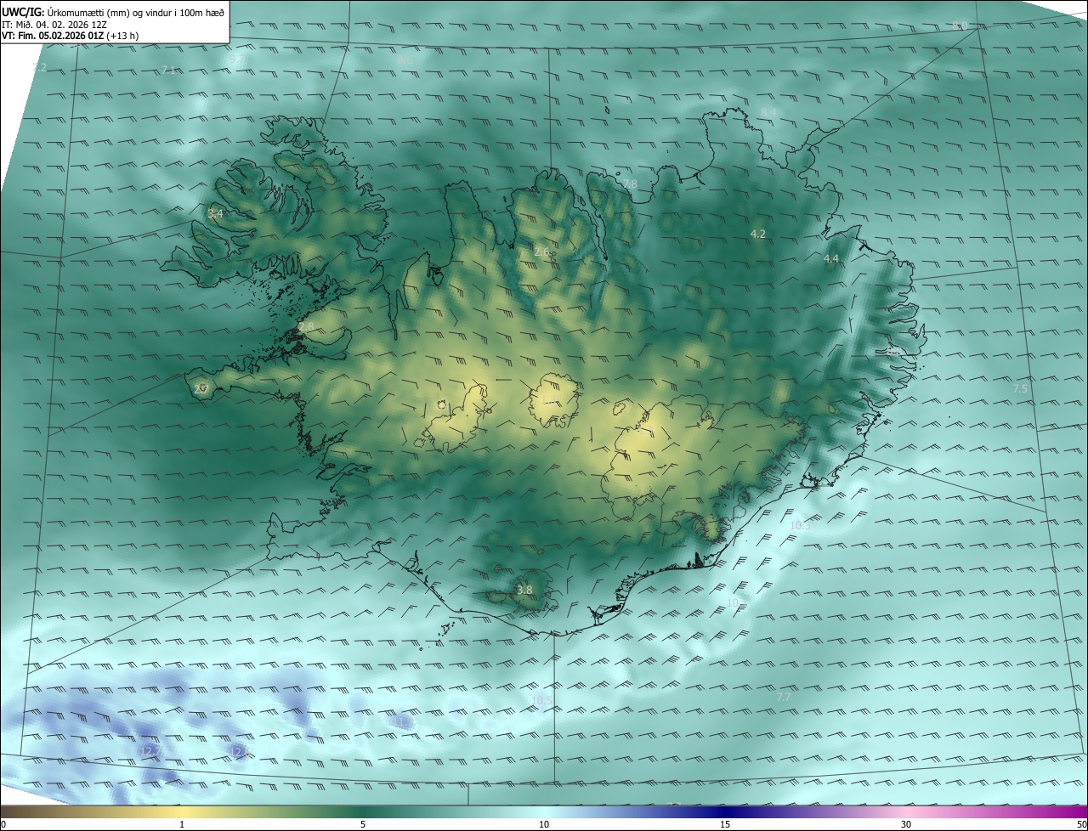1088x831 pixels.
Task: Click the 15 tick on the color scale
Action: coord(725,824)
